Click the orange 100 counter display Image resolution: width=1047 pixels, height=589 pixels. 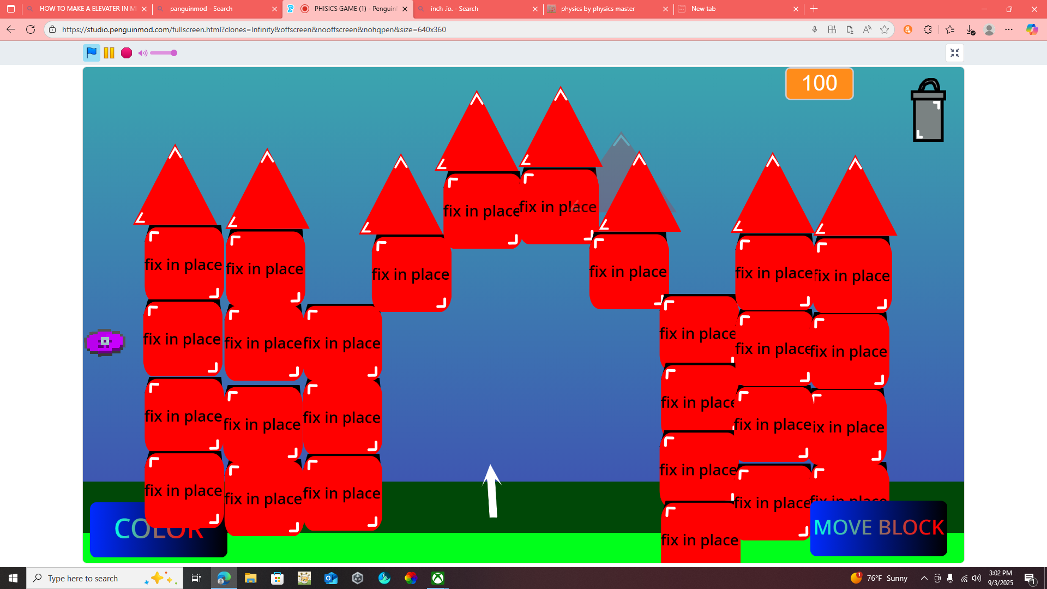[819, 83]
